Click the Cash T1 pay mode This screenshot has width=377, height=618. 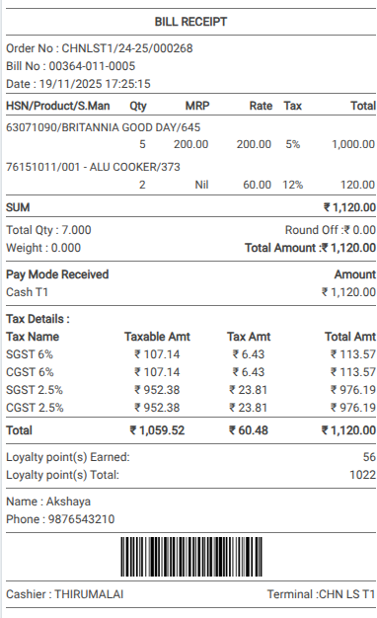point(27,292)
